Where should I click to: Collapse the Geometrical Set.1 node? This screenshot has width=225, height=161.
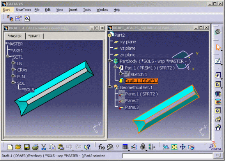click(110, 87)
